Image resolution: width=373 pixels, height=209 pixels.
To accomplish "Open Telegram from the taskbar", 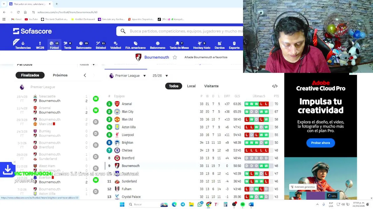I will point(183,204).
